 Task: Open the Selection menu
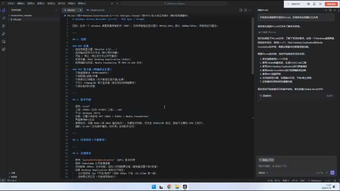31,4
